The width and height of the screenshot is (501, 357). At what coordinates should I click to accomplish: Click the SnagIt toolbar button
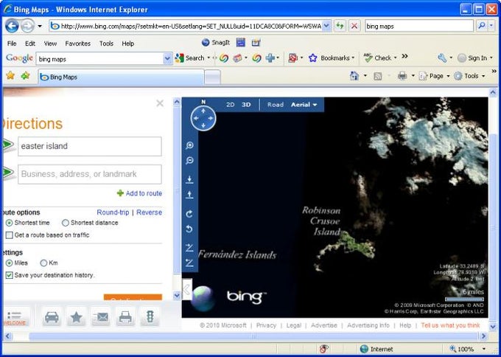(x=216, y=42)
